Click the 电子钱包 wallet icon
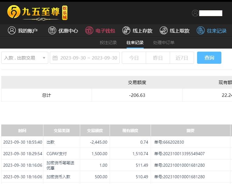 point(89,30)
